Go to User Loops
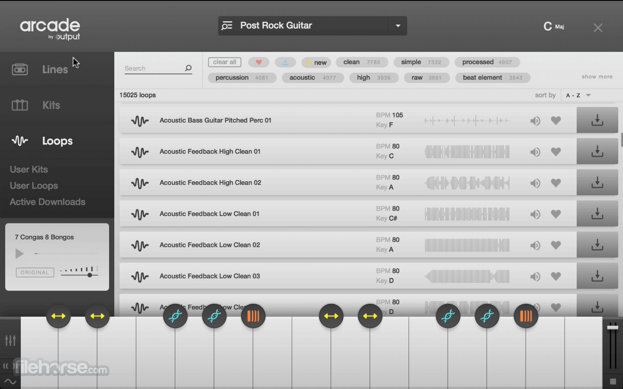 click(x=34, y=186)
